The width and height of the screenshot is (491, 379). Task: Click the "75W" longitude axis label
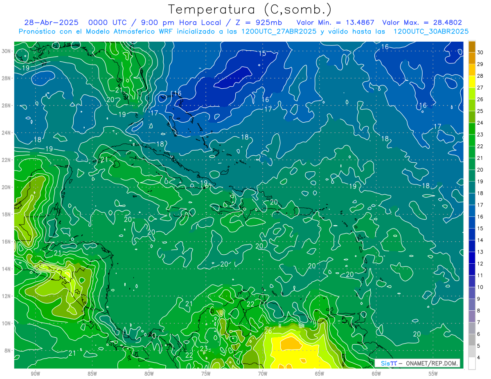click(206, 374)
